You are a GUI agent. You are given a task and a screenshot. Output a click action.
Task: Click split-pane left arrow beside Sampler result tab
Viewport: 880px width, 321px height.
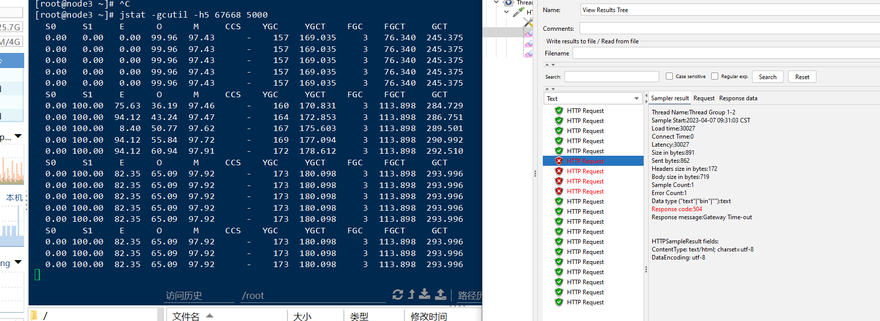[646, 96]
